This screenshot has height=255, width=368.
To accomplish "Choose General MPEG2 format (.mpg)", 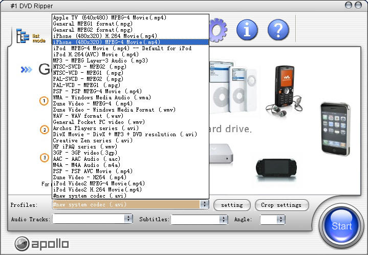I will pos(130,30).
